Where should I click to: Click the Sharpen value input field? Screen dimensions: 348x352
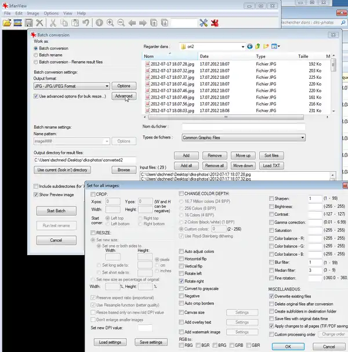[x=316, y=198]
